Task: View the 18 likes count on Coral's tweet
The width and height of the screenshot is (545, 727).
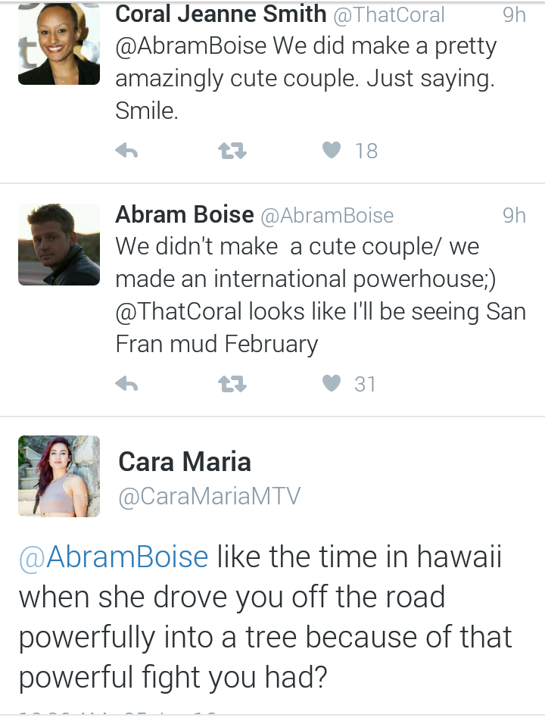Action: pos(366,151)
